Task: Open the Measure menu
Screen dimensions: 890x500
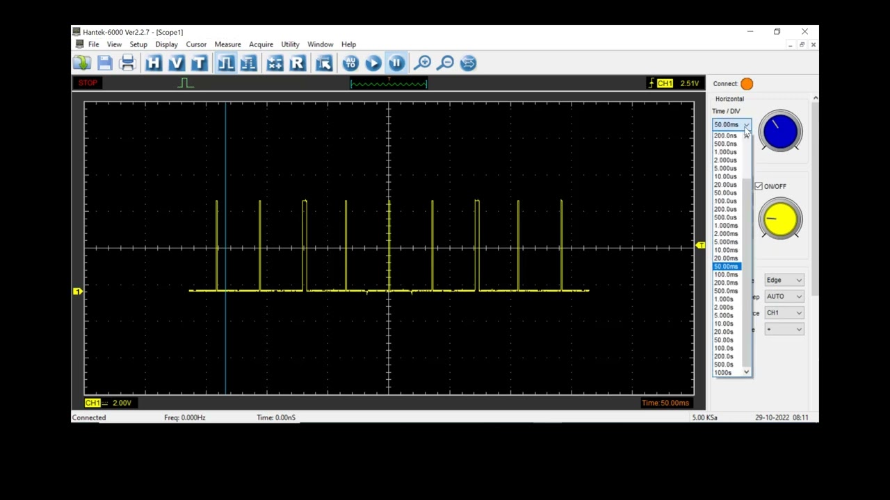Action: pyautogui.click(x=227, y=44)
